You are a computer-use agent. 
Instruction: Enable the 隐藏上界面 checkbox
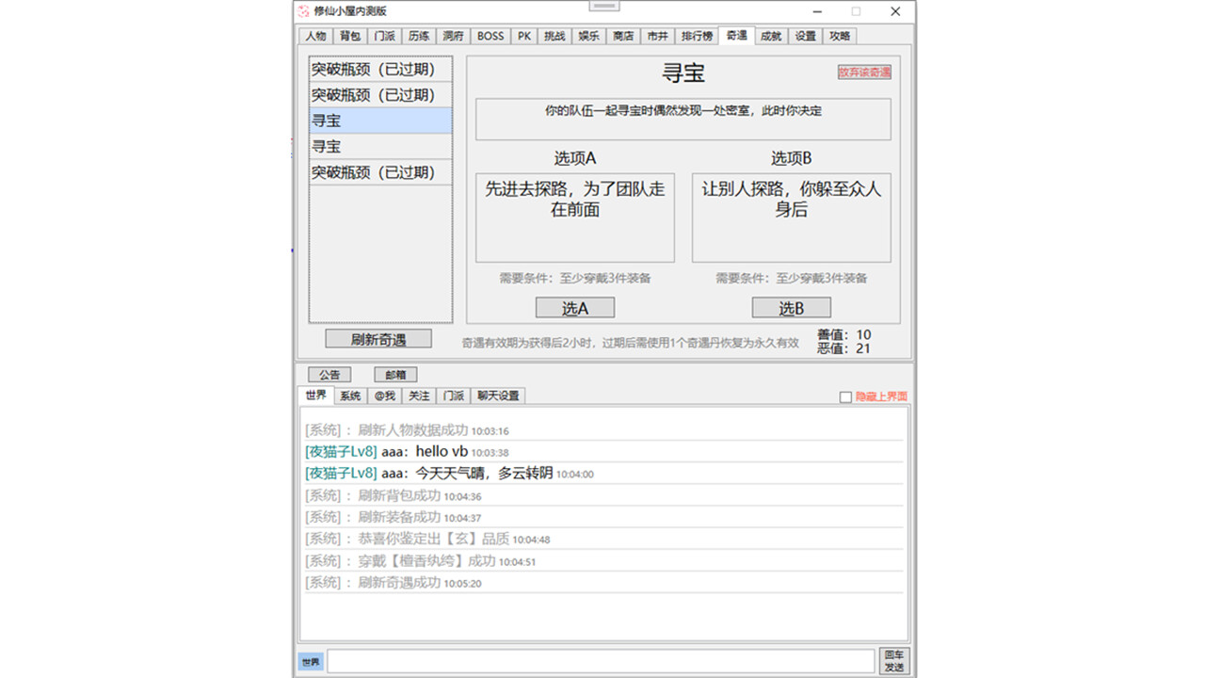[844, 396]
